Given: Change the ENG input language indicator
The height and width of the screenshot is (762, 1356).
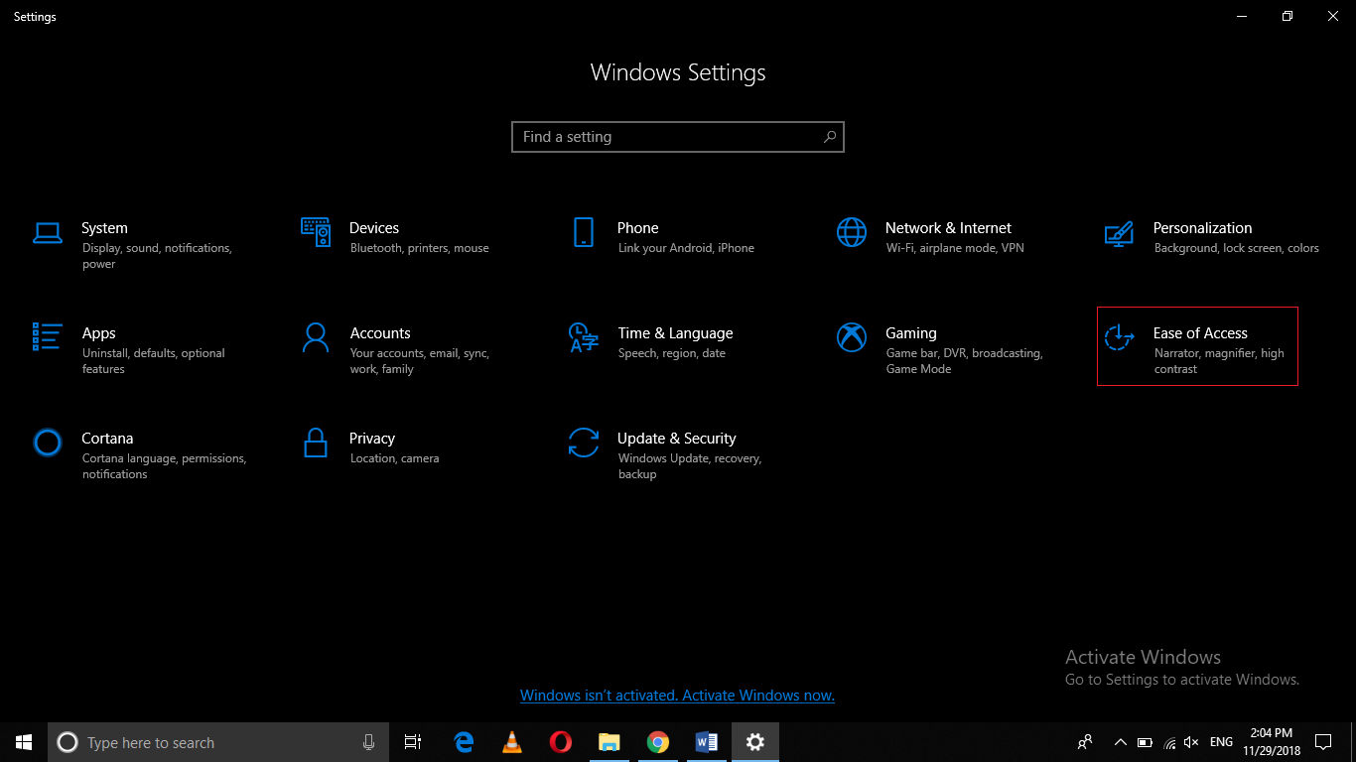Looking at the screenshot, I should (1222, 742).
